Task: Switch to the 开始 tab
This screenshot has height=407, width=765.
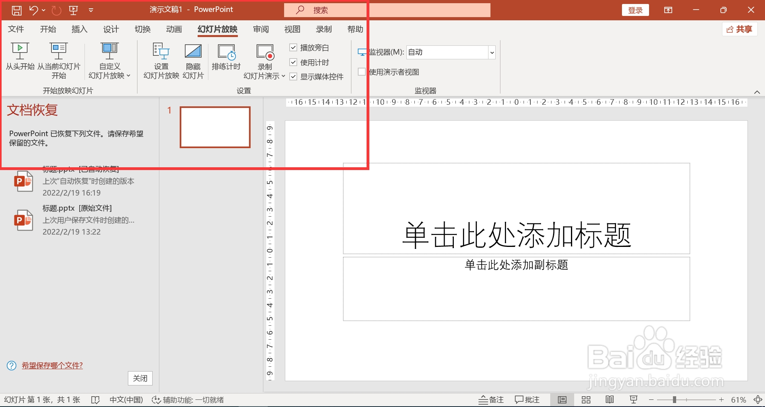Action: tap(48, 29)
